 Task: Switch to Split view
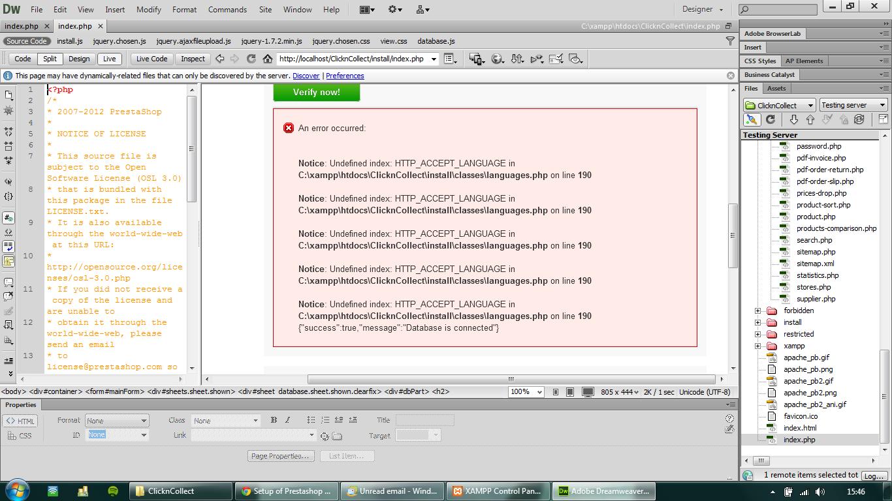tap(50, 59)
